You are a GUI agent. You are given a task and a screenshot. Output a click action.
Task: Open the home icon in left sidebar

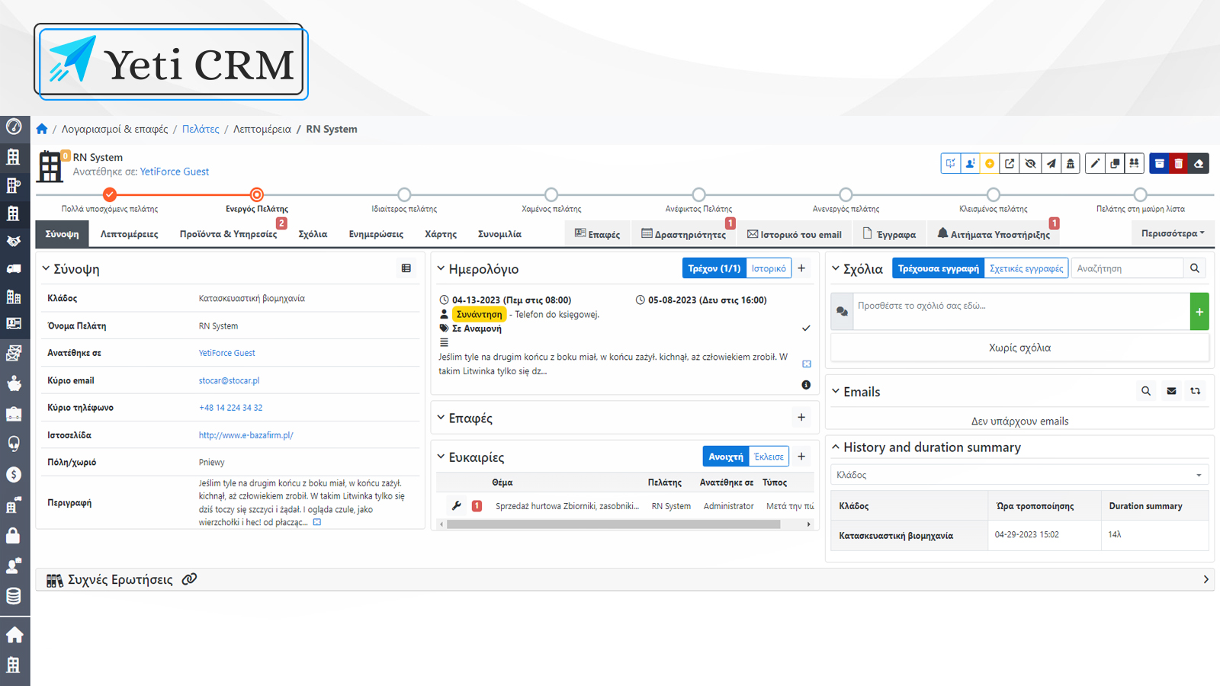click(x=14, y=634)
